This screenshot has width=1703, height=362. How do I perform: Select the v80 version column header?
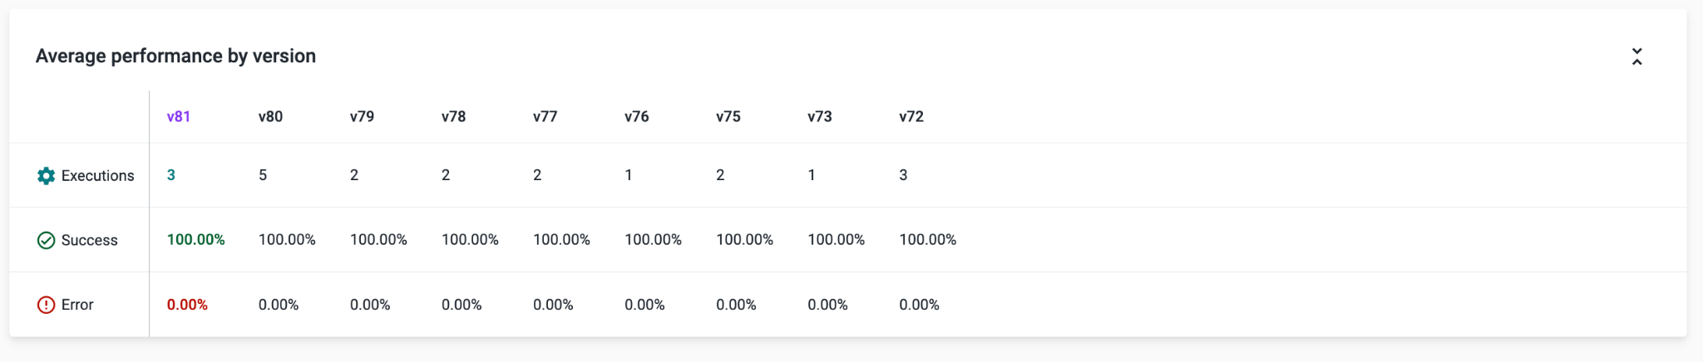click(x=270, y=117)
